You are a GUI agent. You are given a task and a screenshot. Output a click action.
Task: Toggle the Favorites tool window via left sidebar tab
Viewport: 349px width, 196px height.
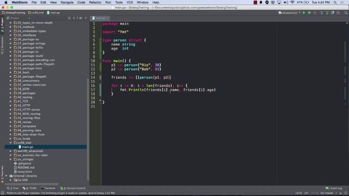(x=2, y=174)
